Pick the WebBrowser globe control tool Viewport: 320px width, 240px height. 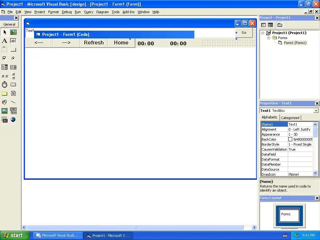coord(13,120)
